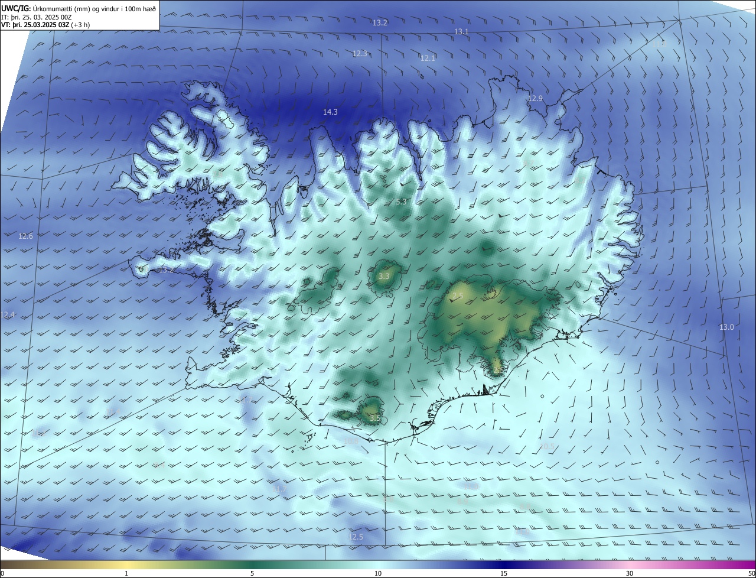This screenshot has width=756, height=578.
Task: Click the 1 tick on the color scale
Action: [126, 573]
